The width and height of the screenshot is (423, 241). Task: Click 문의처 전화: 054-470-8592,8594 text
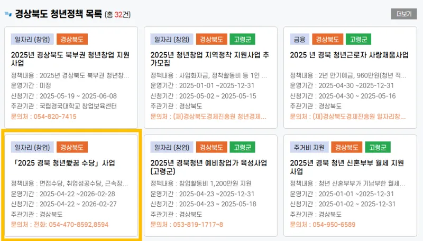60,225
